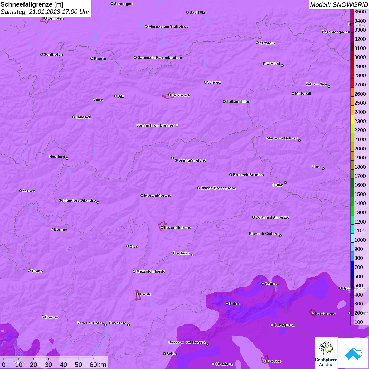The width and height of the screenshot is (369, 369).
Task: Click the 2300 yellow legend swatch
Action: pyautogui.click(x=352, y=119)
